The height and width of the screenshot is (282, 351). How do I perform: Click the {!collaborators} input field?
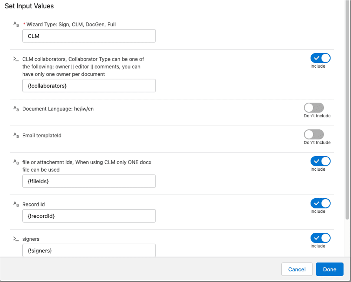point(89,86)
